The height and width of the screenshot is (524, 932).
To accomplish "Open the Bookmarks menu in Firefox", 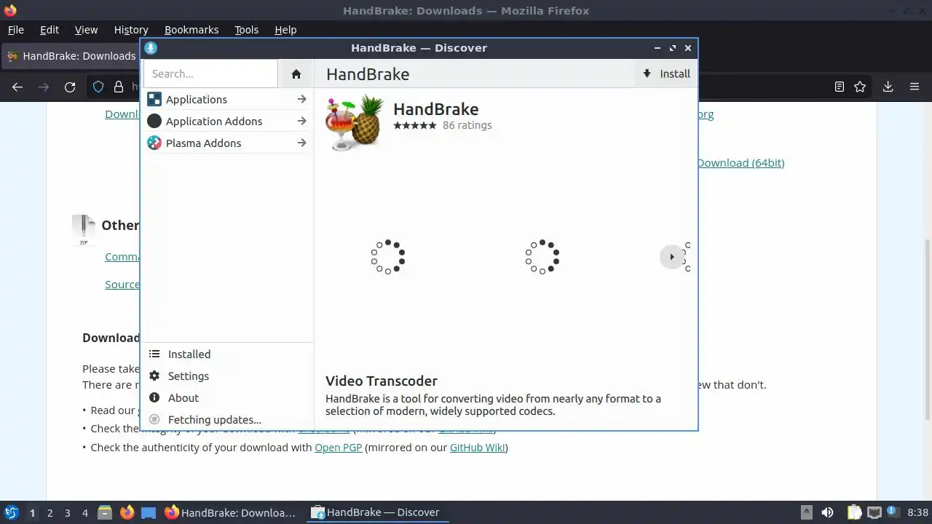I will (x=191, y=30).
